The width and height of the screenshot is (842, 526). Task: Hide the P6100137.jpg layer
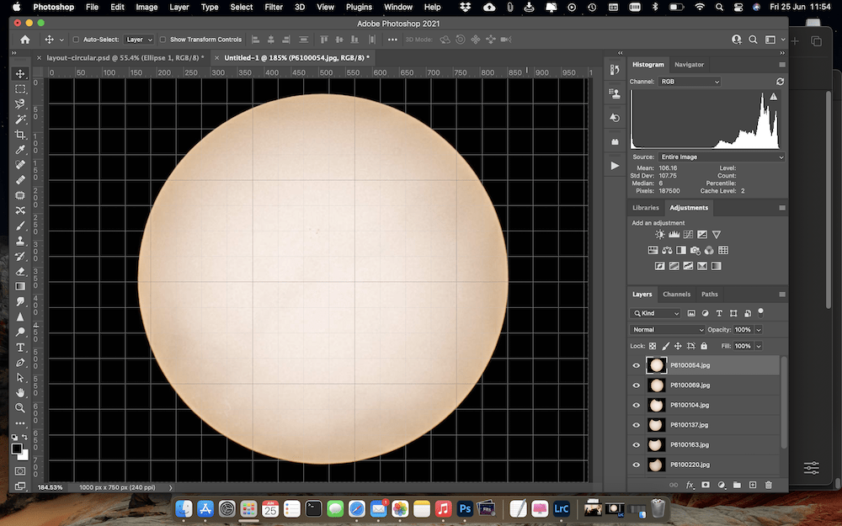(x=637, y=425)
